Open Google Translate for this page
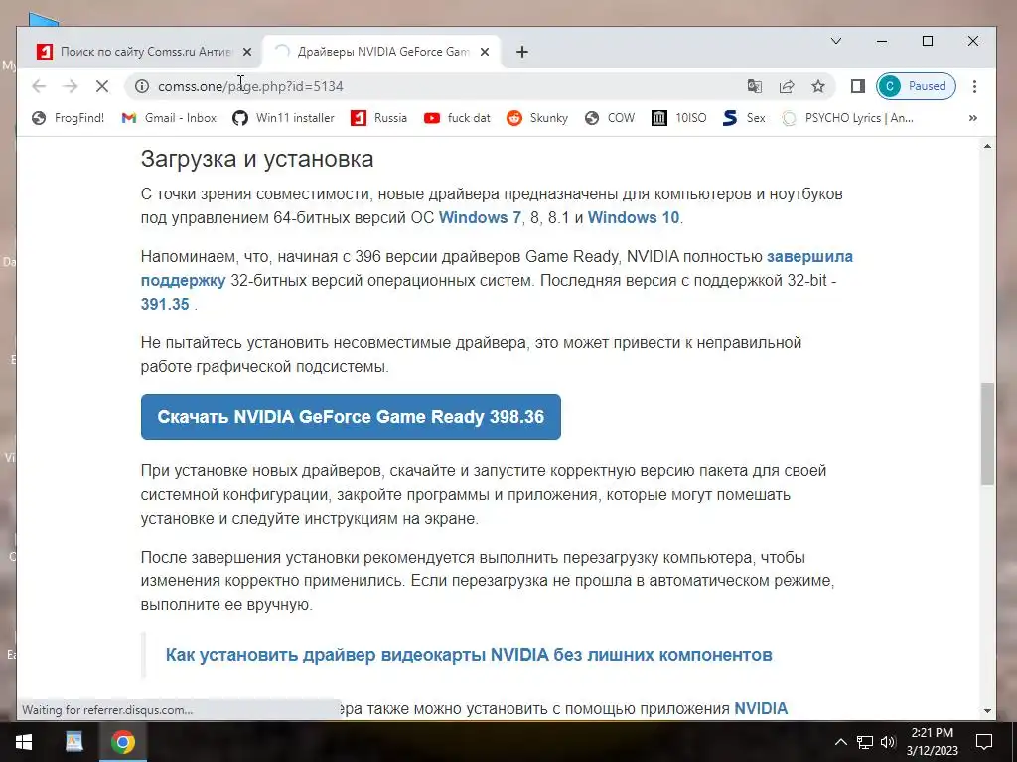Viewport: 1017px width, 762px height. [755, 86]
